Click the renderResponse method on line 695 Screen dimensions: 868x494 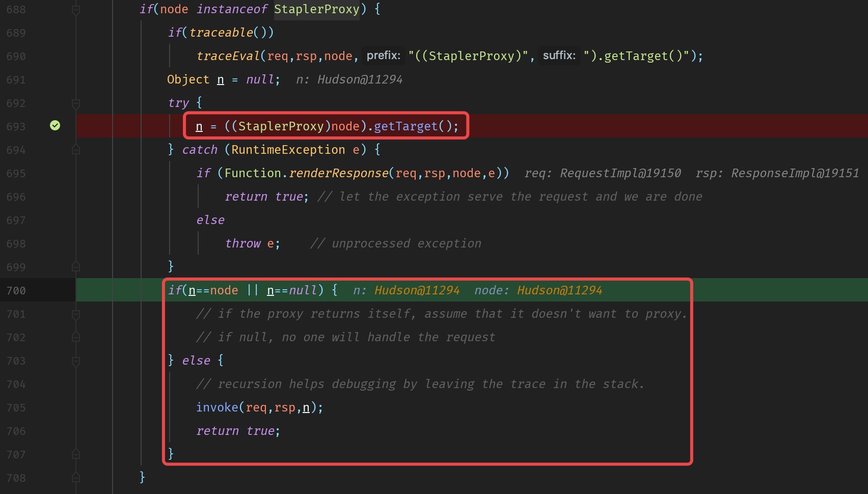[339, 173]
